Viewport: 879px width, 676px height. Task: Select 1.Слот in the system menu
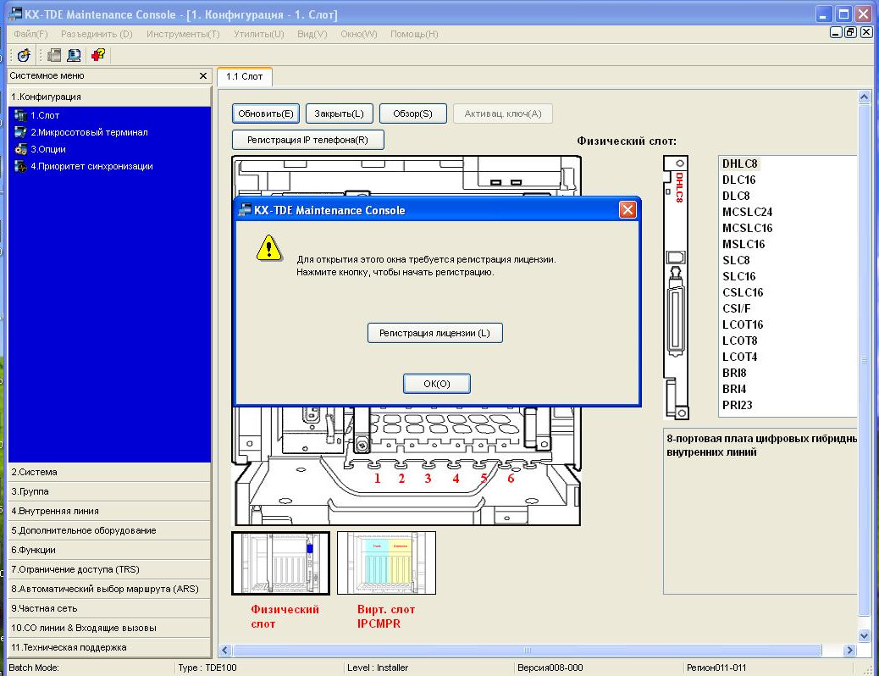pos(45,115)
